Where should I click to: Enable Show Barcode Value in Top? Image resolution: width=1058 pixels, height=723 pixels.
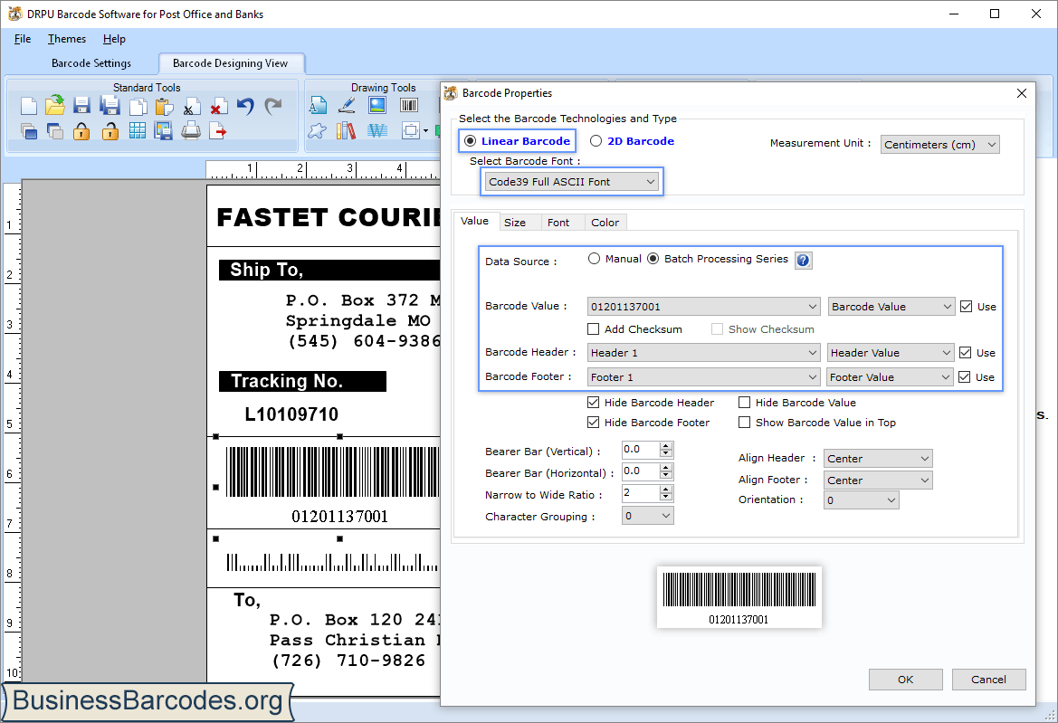744,423
